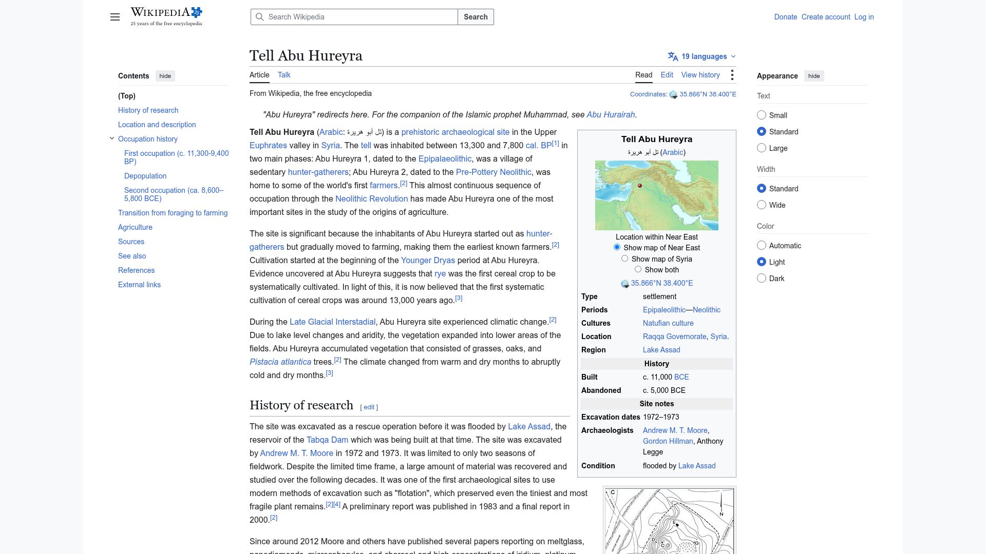Open the Edit tab

tap(667, 75)
